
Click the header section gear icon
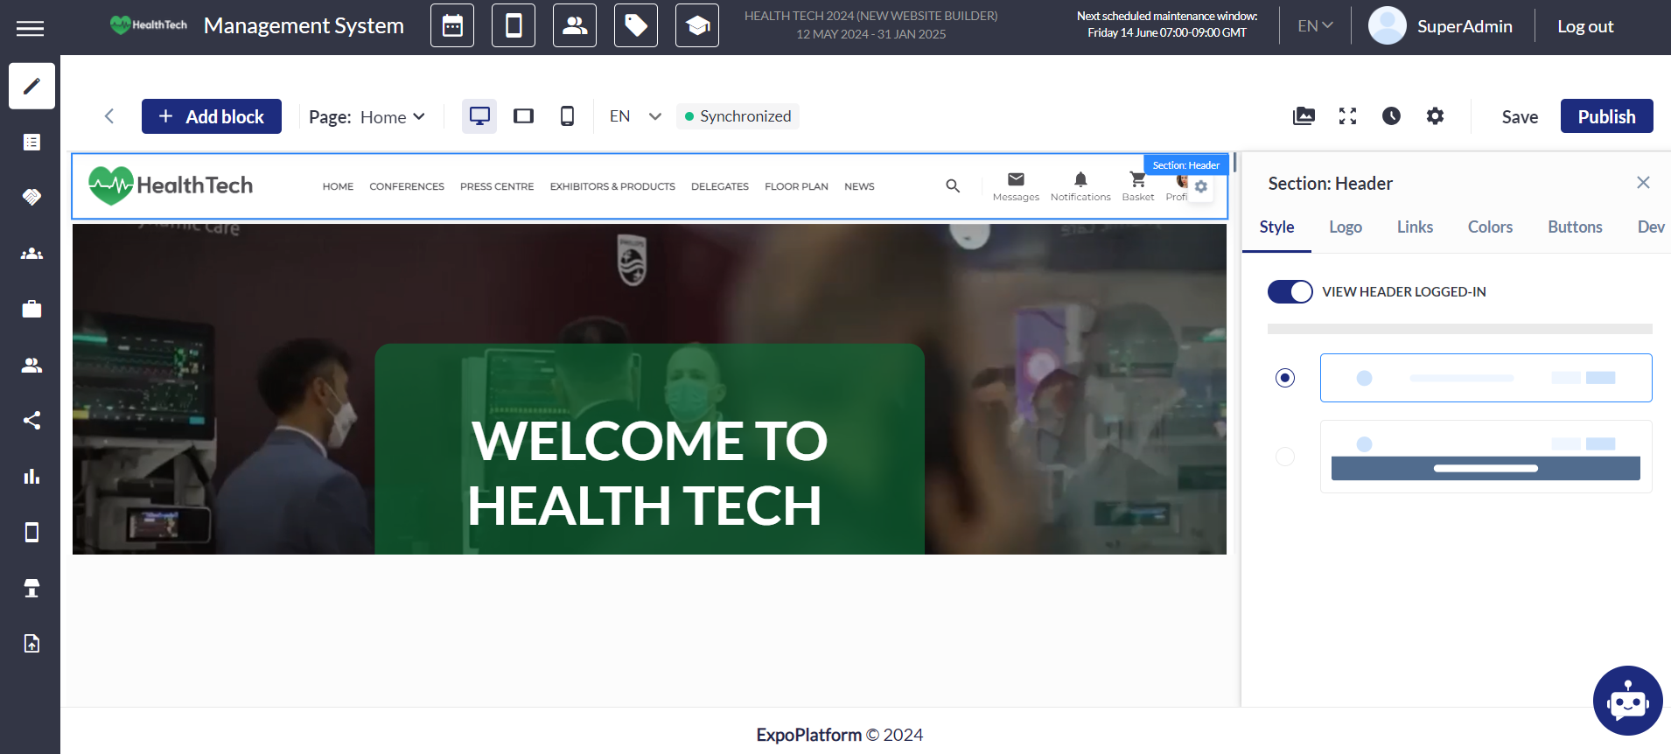pyautogui.click(x=1201, y=187)
